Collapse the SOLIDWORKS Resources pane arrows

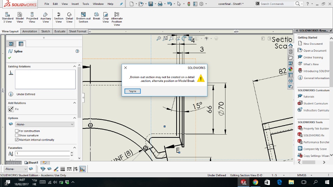[x=297, y=31]
